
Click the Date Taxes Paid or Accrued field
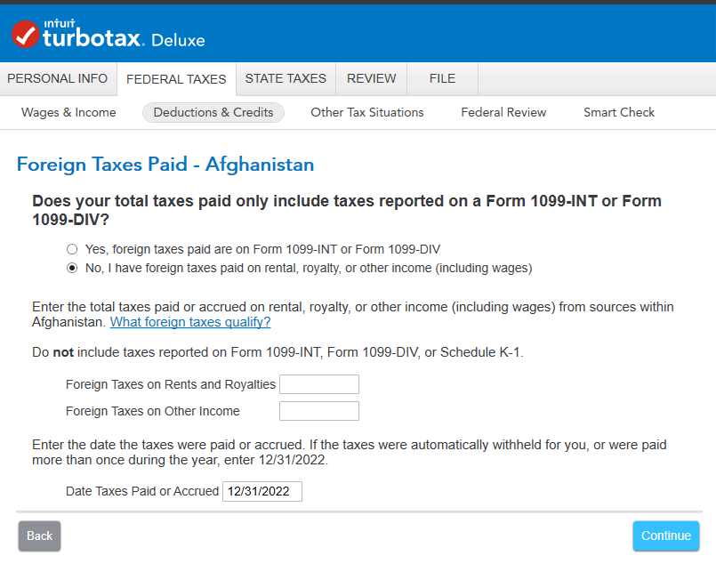pos(262,491)
